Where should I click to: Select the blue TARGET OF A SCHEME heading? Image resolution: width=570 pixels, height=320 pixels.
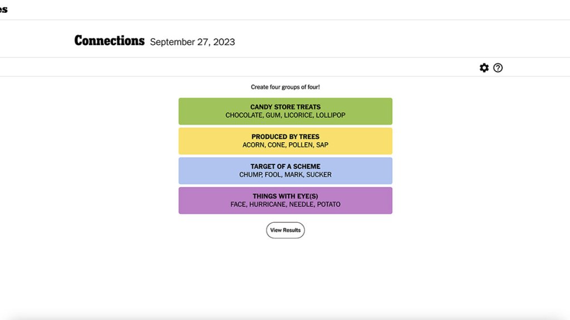[x=285, y=167]
